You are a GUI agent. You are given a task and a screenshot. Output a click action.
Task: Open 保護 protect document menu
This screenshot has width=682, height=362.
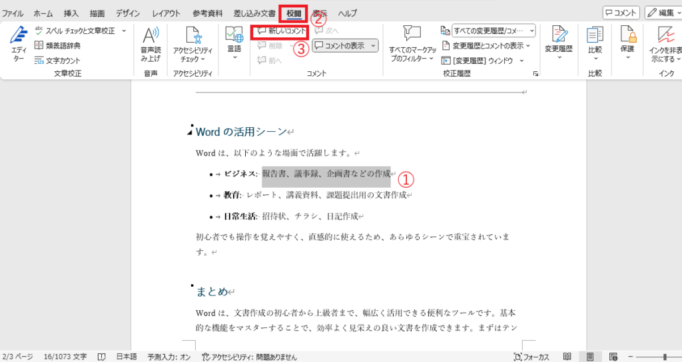pos(627,43)
